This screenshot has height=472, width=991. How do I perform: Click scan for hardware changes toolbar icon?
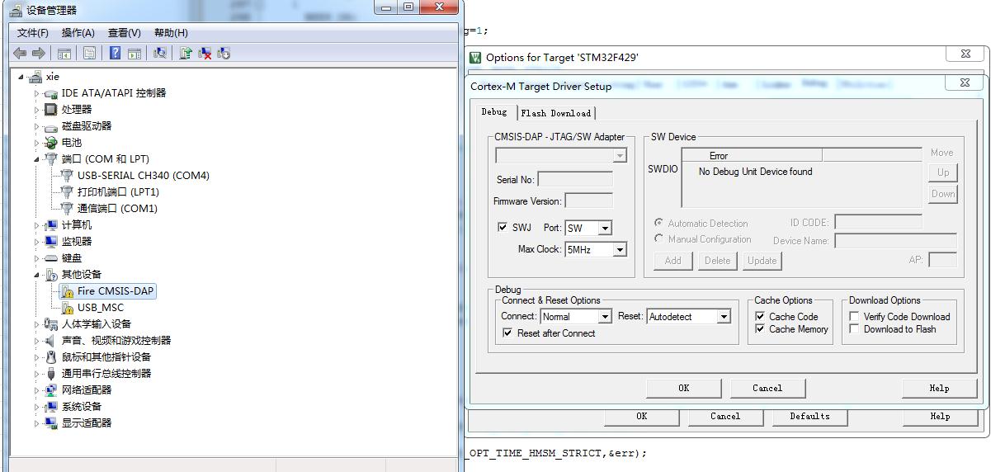[x=160, y=53]
